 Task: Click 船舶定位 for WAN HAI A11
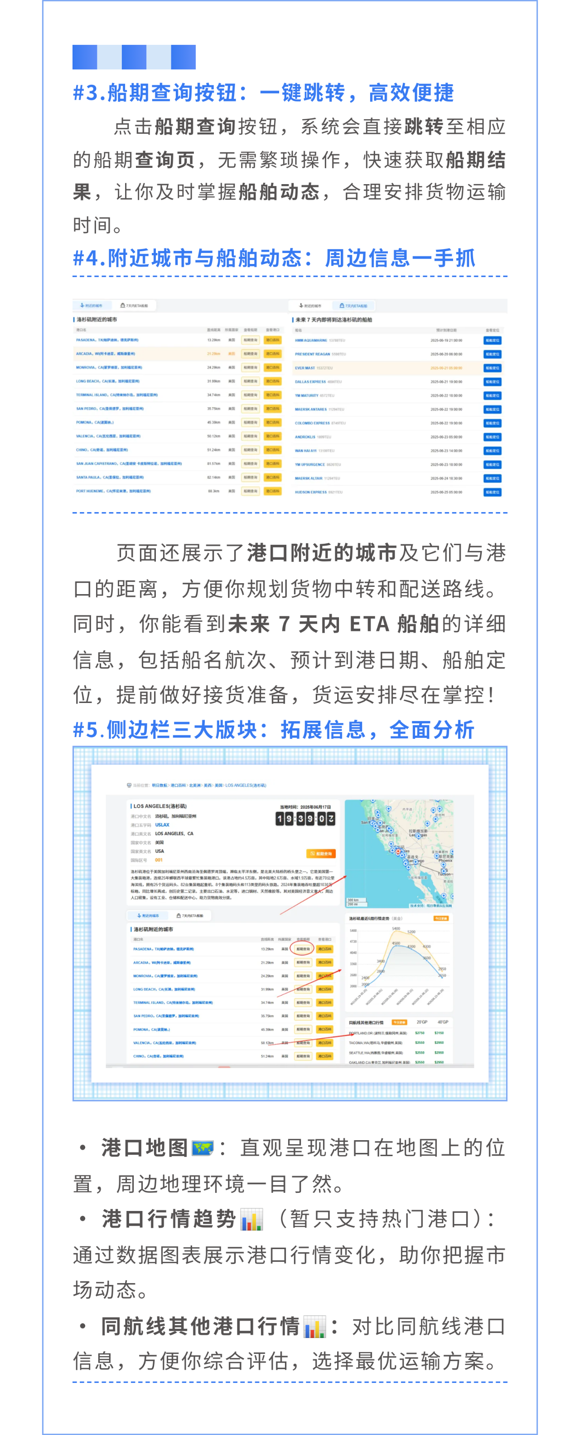point(493,451)
